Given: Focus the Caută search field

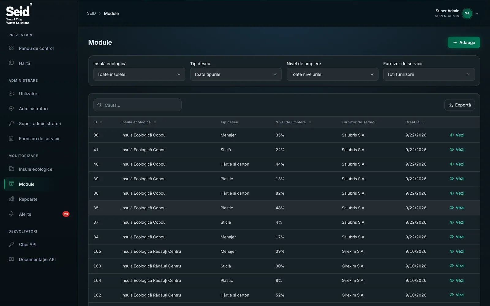Looking at the screenshot, I should (x=138, y=105).
